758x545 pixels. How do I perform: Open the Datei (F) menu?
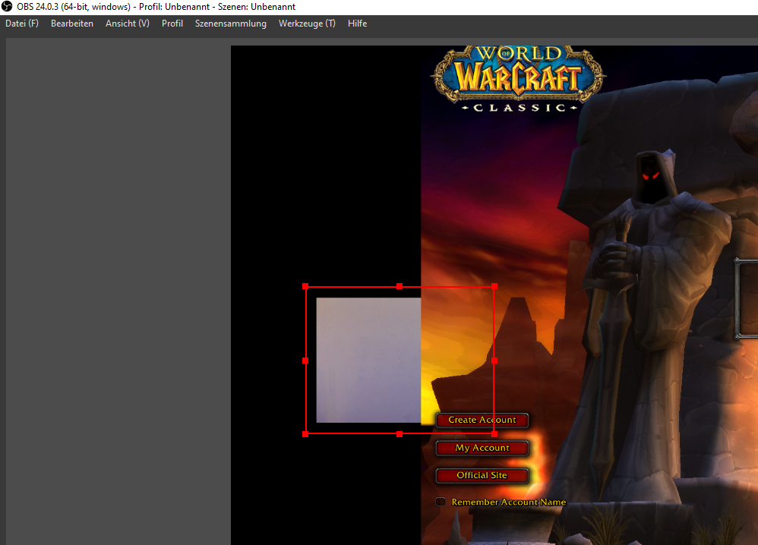22,24
